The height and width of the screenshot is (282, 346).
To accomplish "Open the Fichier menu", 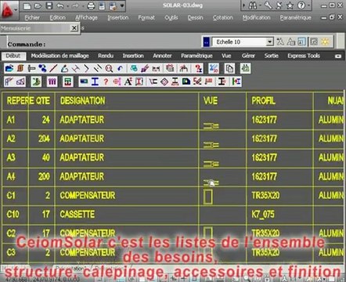I will [x=32, y=18].
